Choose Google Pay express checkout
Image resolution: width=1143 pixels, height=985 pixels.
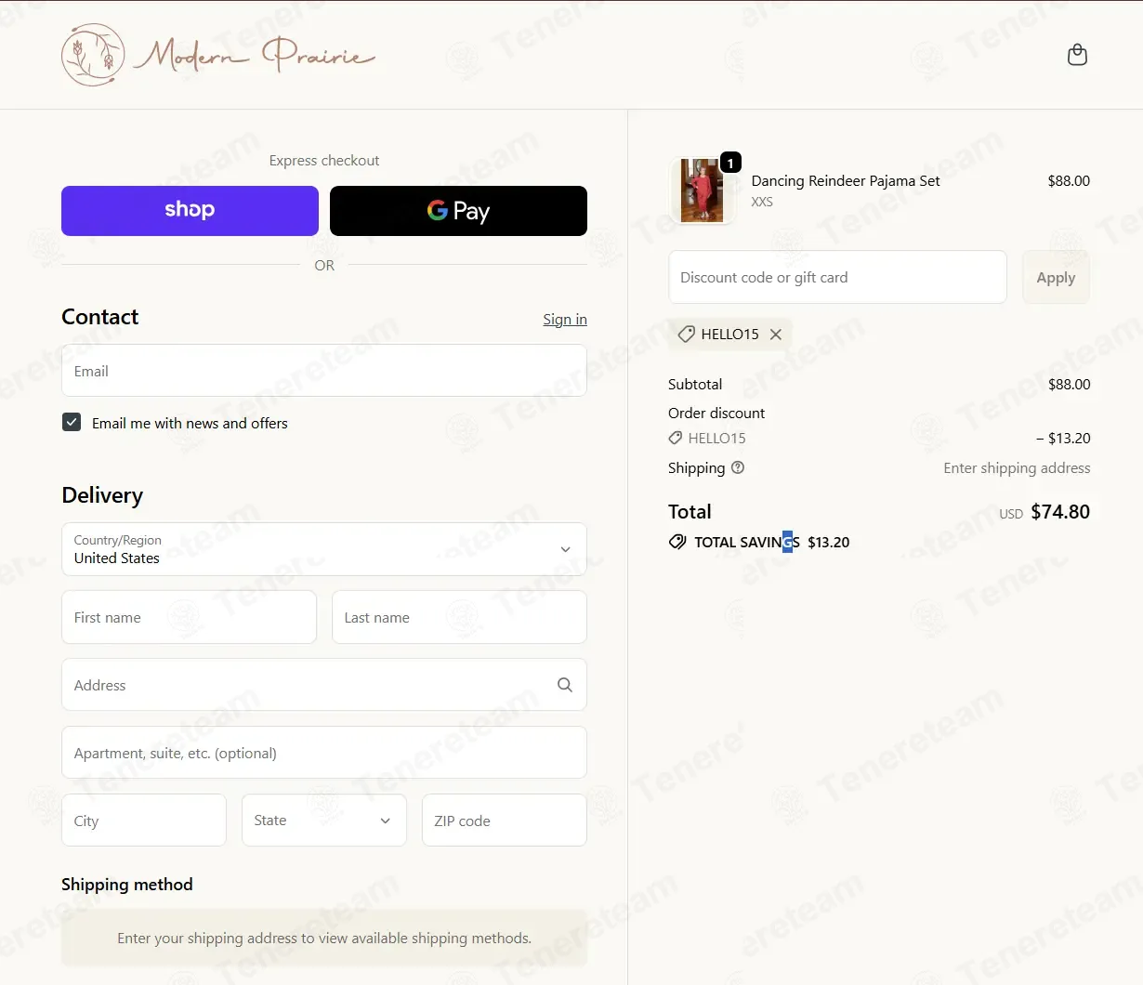pyautogui.click(x=458, y=211)
